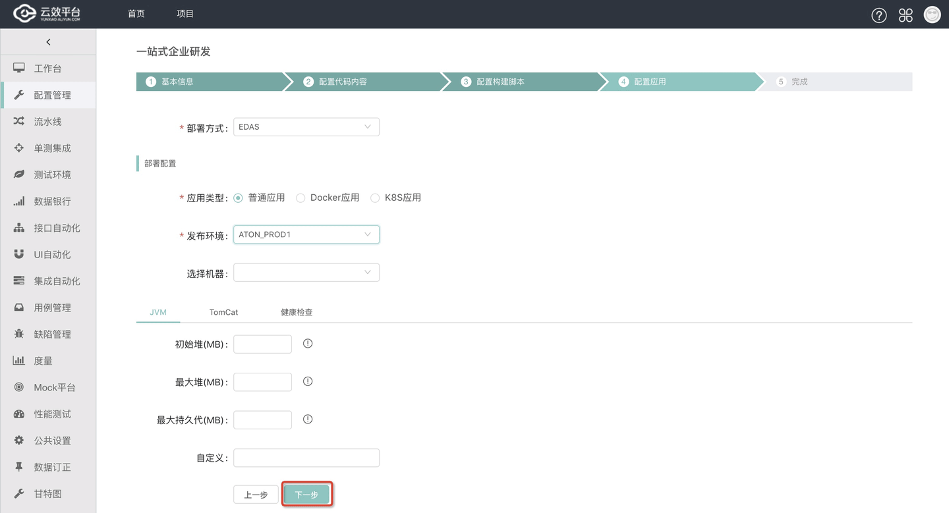The image size is (949, 513).
Task: Open 性能测试 in the sidebar
Action: (48, 414)
